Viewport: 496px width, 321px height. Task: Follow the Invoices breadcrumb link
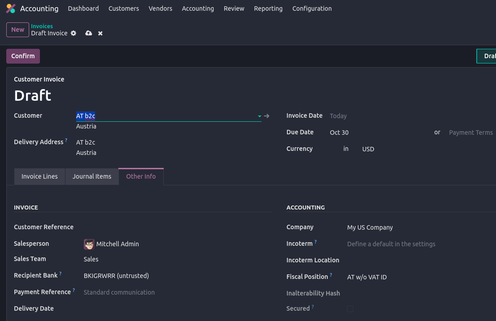(x=42, y=26)
